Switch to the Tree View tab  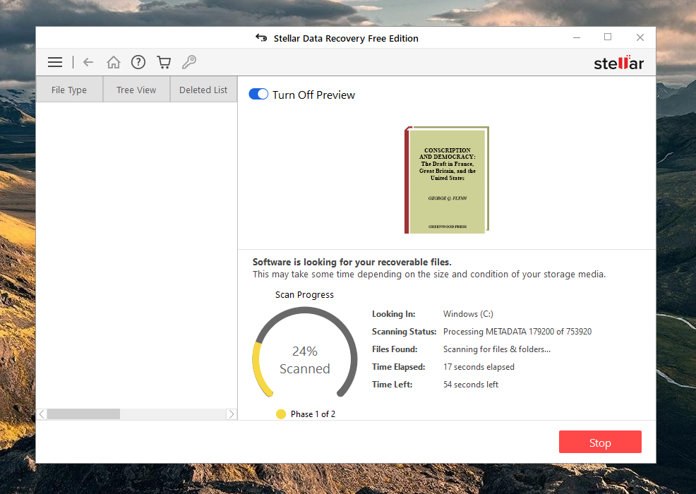pyautogui.click(x=136, y=90)
